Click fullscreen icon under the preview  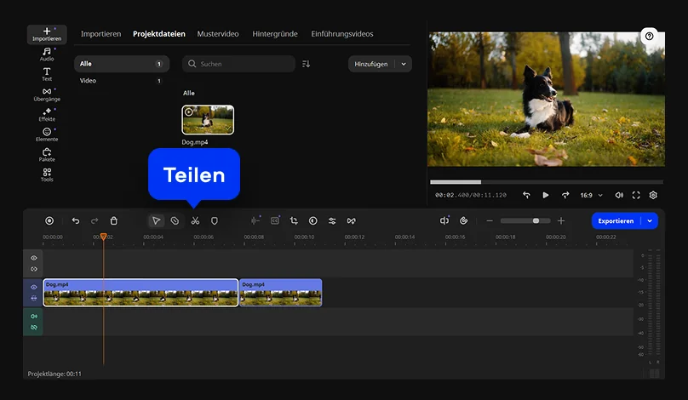tap(636, 195)
